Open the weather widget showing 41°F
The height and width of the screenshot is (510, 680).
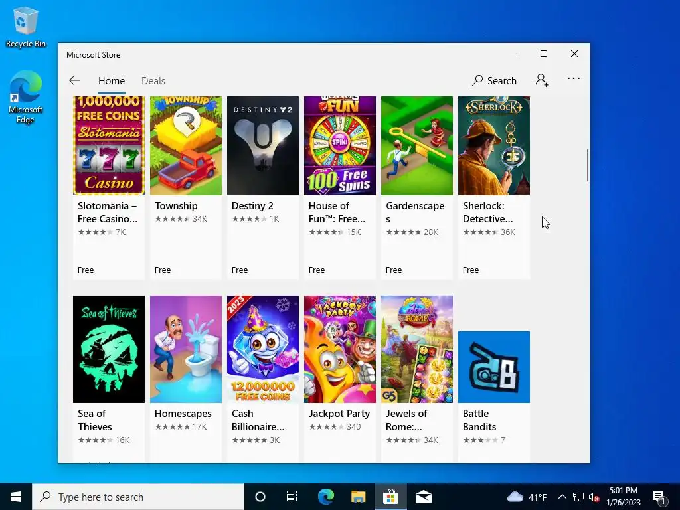click(x=527, y=497)
